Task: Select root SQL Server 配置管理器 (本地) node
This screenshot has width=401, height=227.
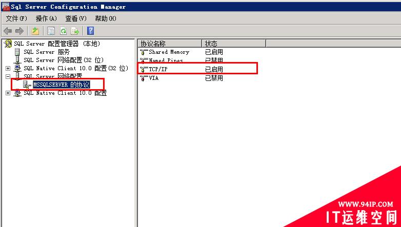Action: click(57, 44)
